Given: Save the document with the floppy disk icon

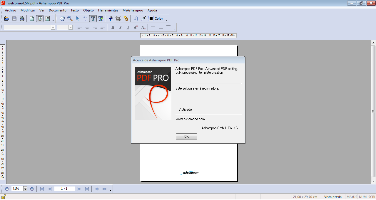Looking at the screenshot, I should (x=14, y=19).
